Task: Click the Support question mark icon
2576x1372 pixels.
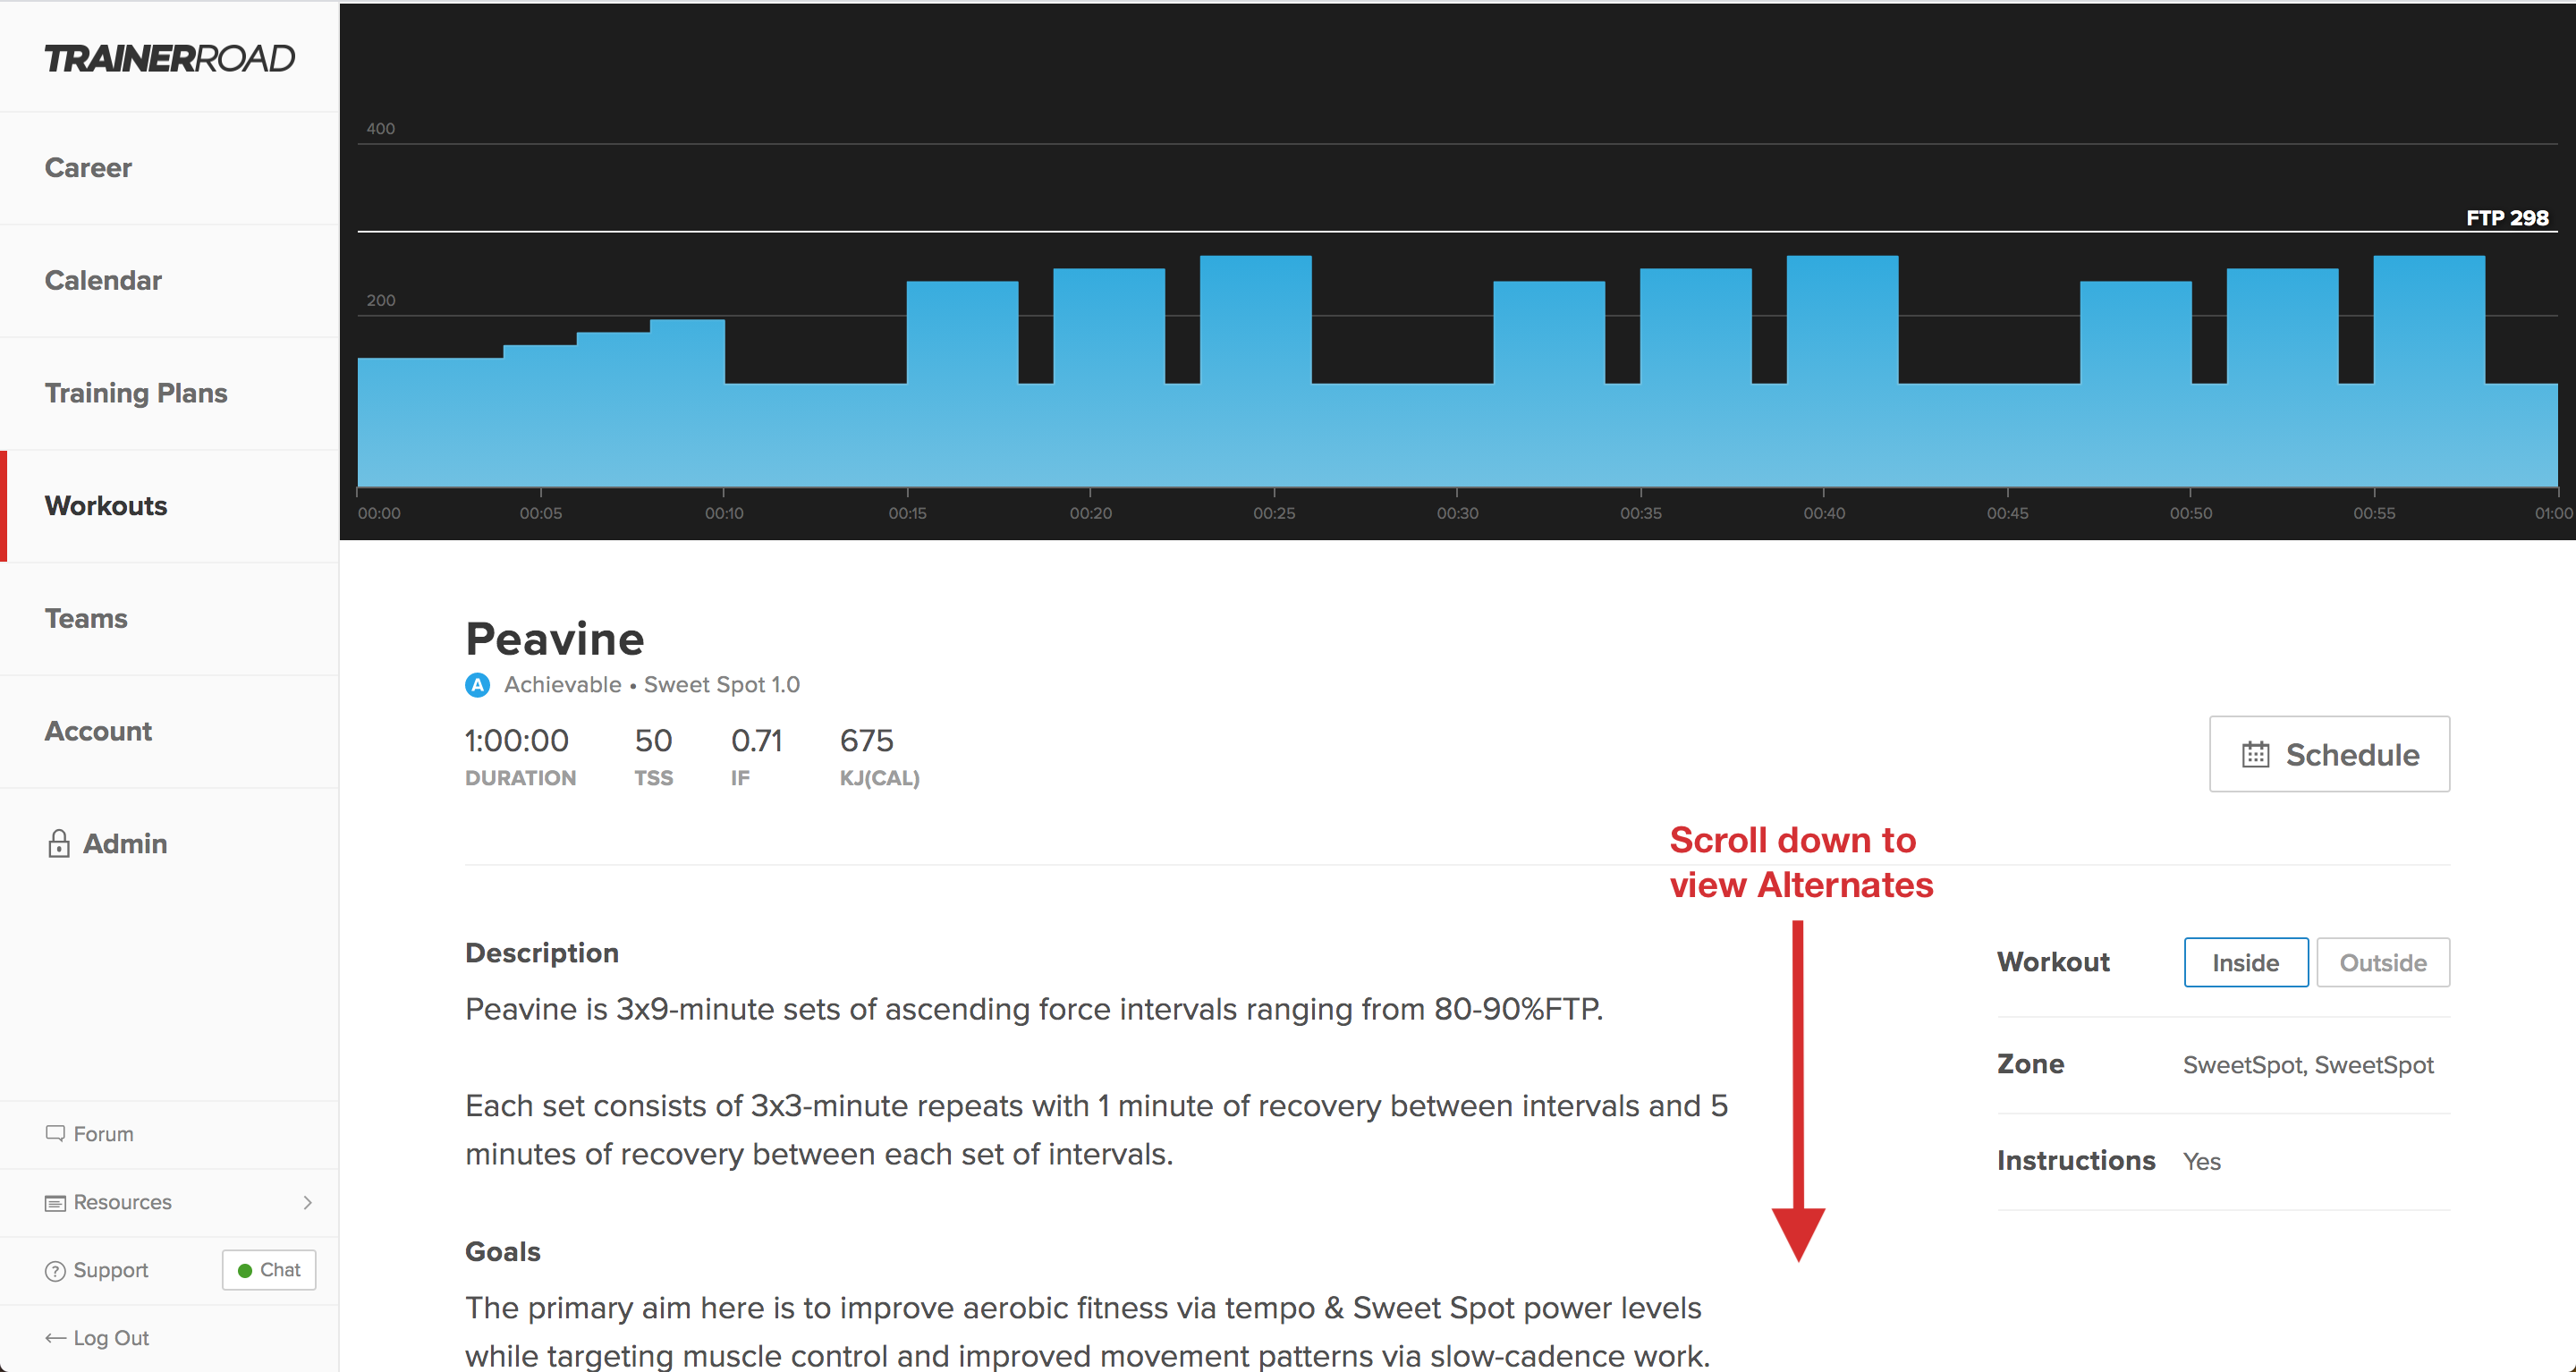Action: pos(55,1270)
